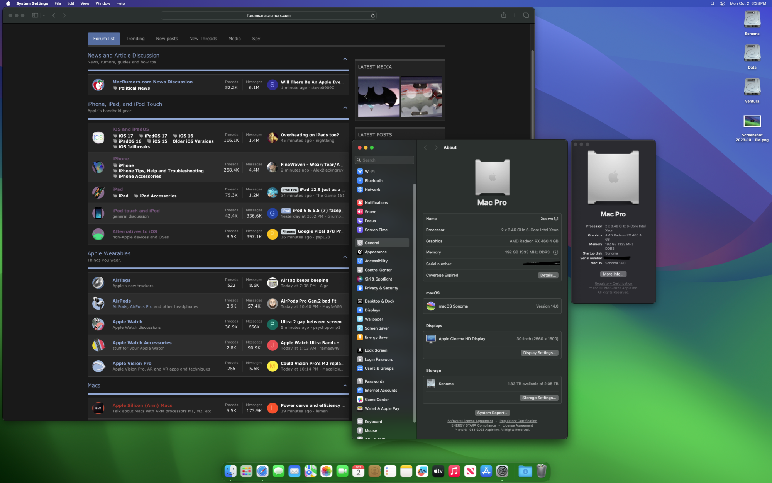Image resolution: width=772 pixels, height=483 pixels.
Task: Open Control Center in menu bar
Action: click(722, 3)
